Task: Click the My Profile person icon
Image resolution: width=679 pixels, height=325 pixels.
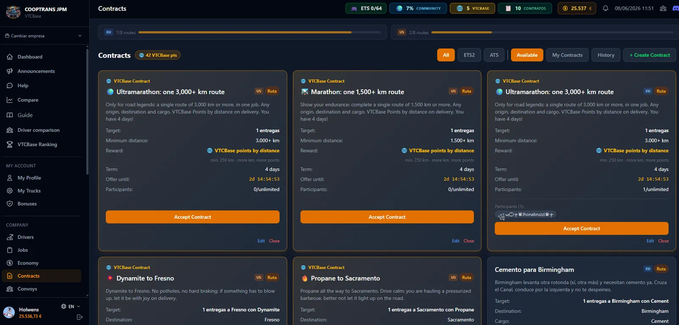Action: (10, 178)
